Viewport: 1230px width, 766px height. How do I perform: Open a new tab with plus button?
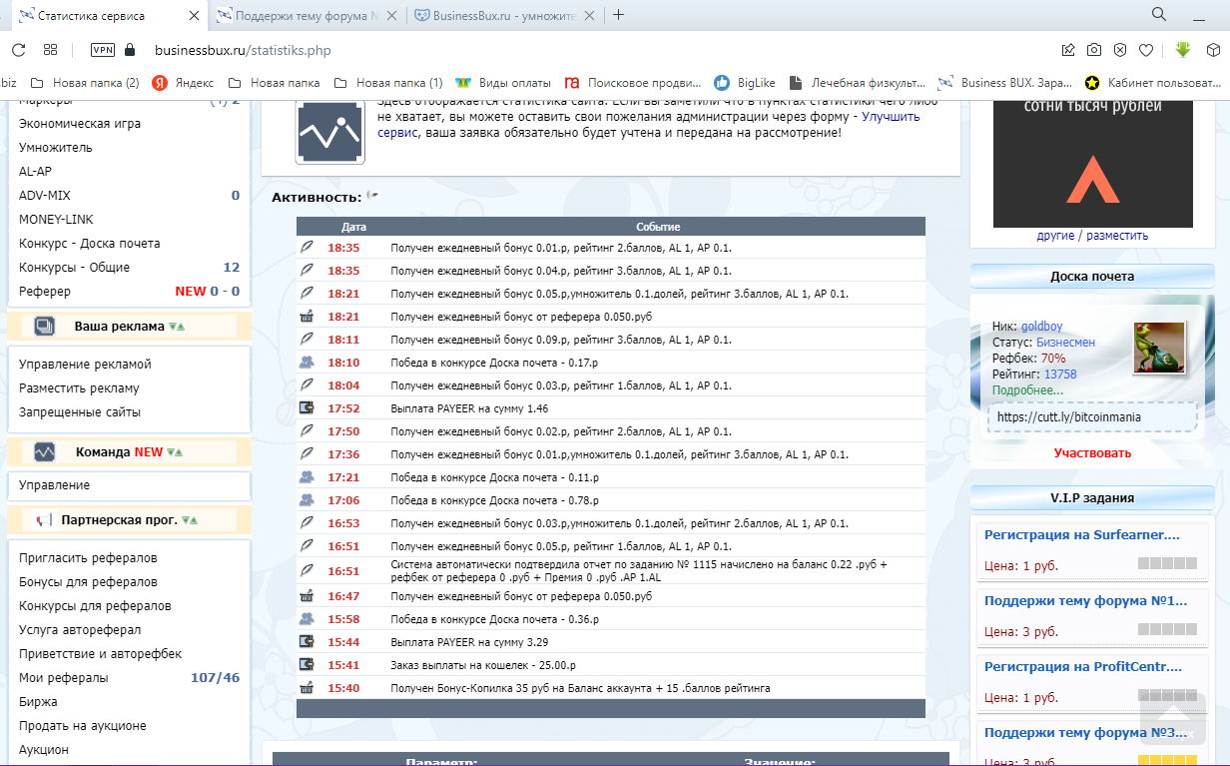click(x=619, y=15)
